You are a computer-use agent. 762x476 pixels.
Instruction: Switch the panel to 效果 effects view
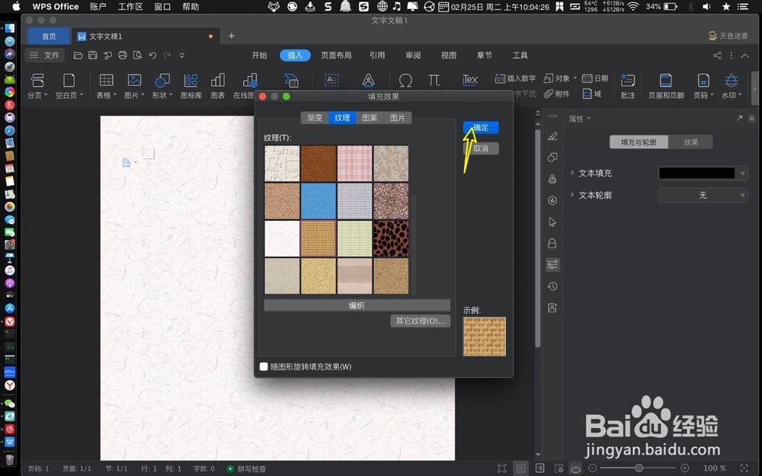tap(691, 142)
